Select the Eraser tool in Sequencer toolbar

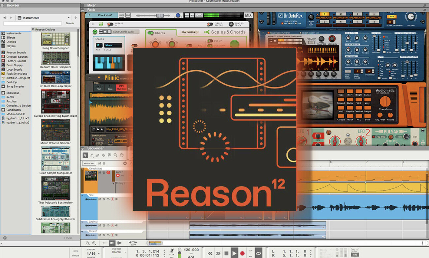coord(98,155)
